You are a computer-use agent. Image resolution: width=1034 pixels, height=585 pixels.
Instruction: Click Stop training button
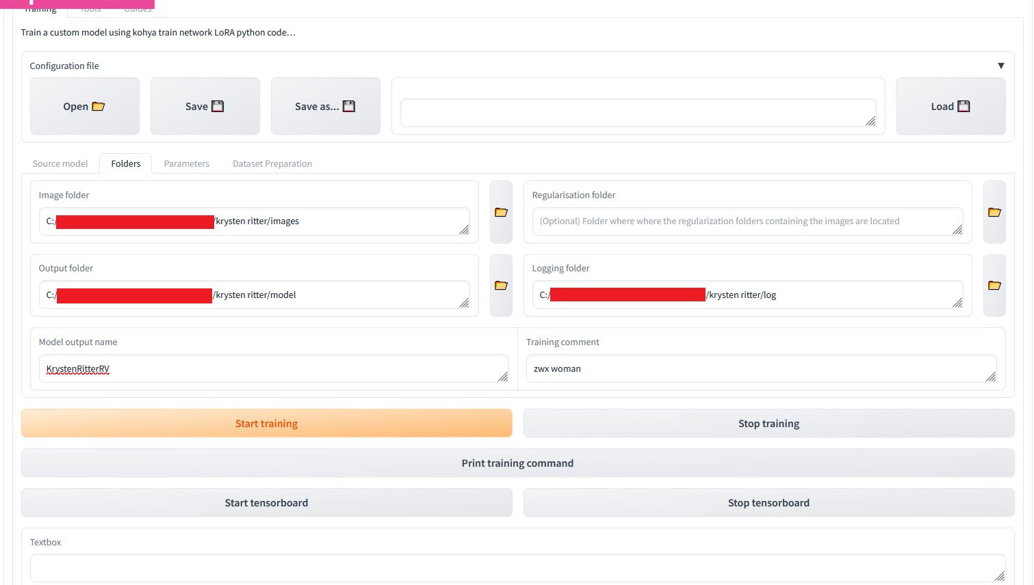768,424
